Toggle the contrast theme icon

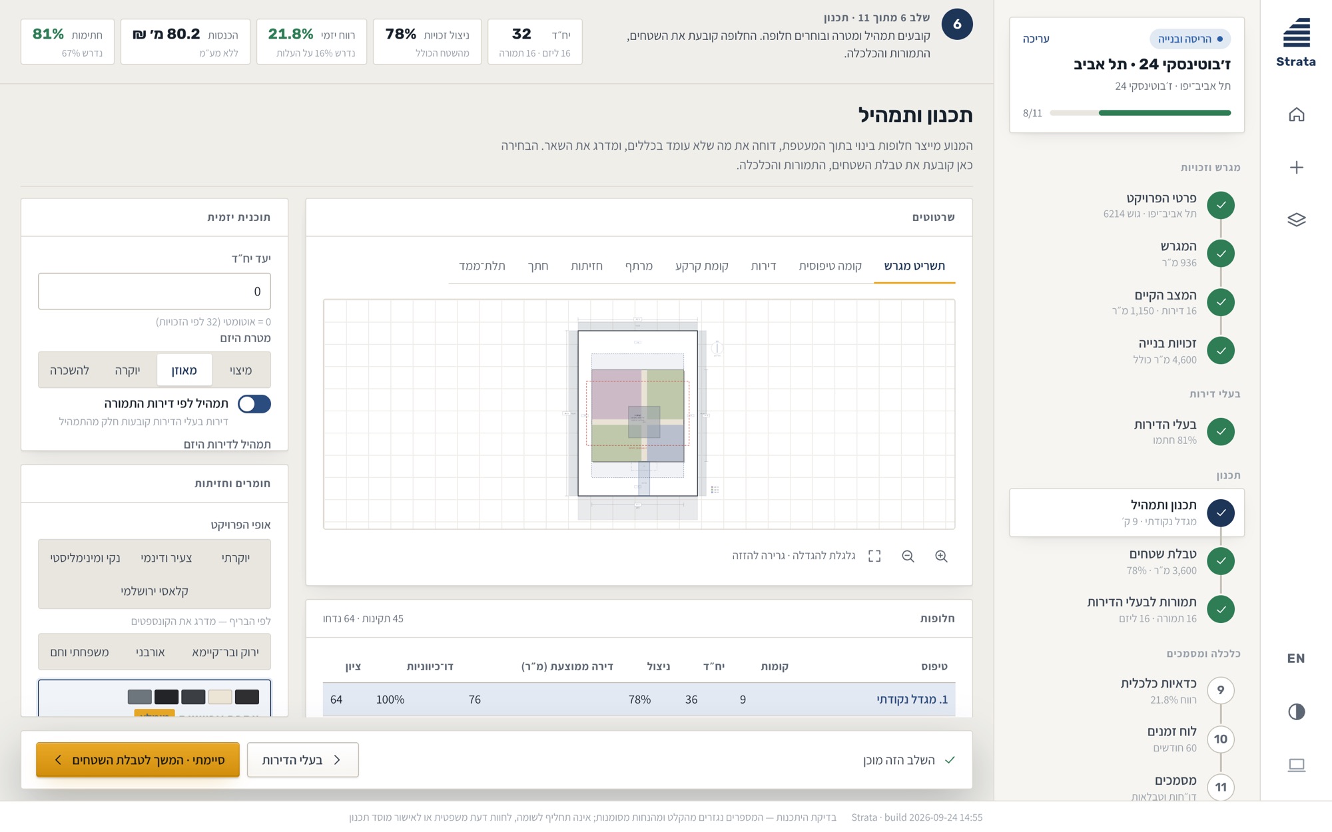pyautogui.click(x=1296, y=712)
